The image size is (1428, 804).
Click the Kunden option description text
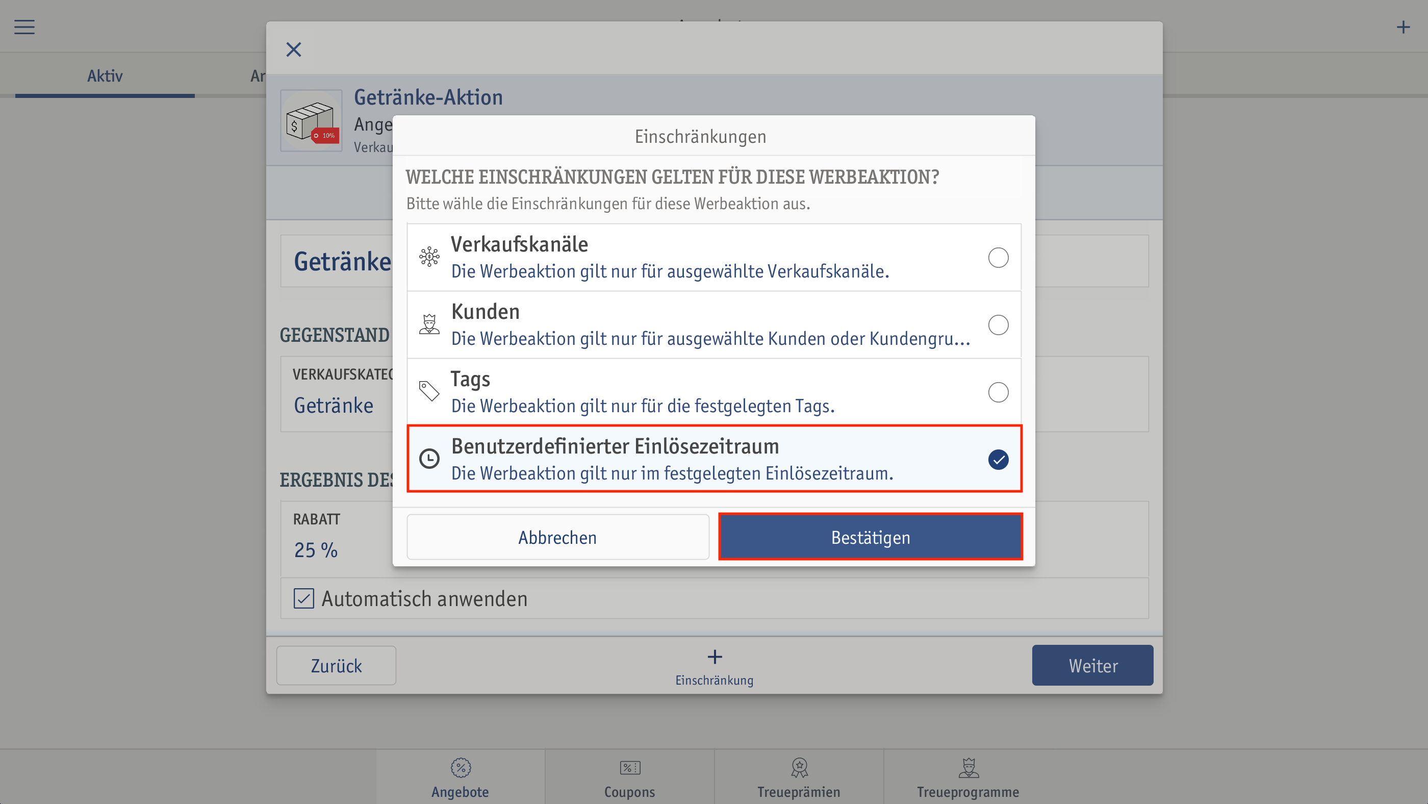pos(710,338)
